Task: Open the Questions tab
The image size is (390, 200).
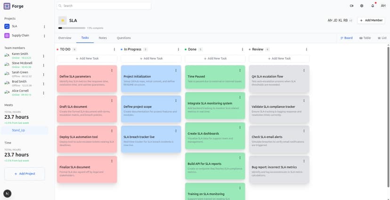Action: [124, 38]
